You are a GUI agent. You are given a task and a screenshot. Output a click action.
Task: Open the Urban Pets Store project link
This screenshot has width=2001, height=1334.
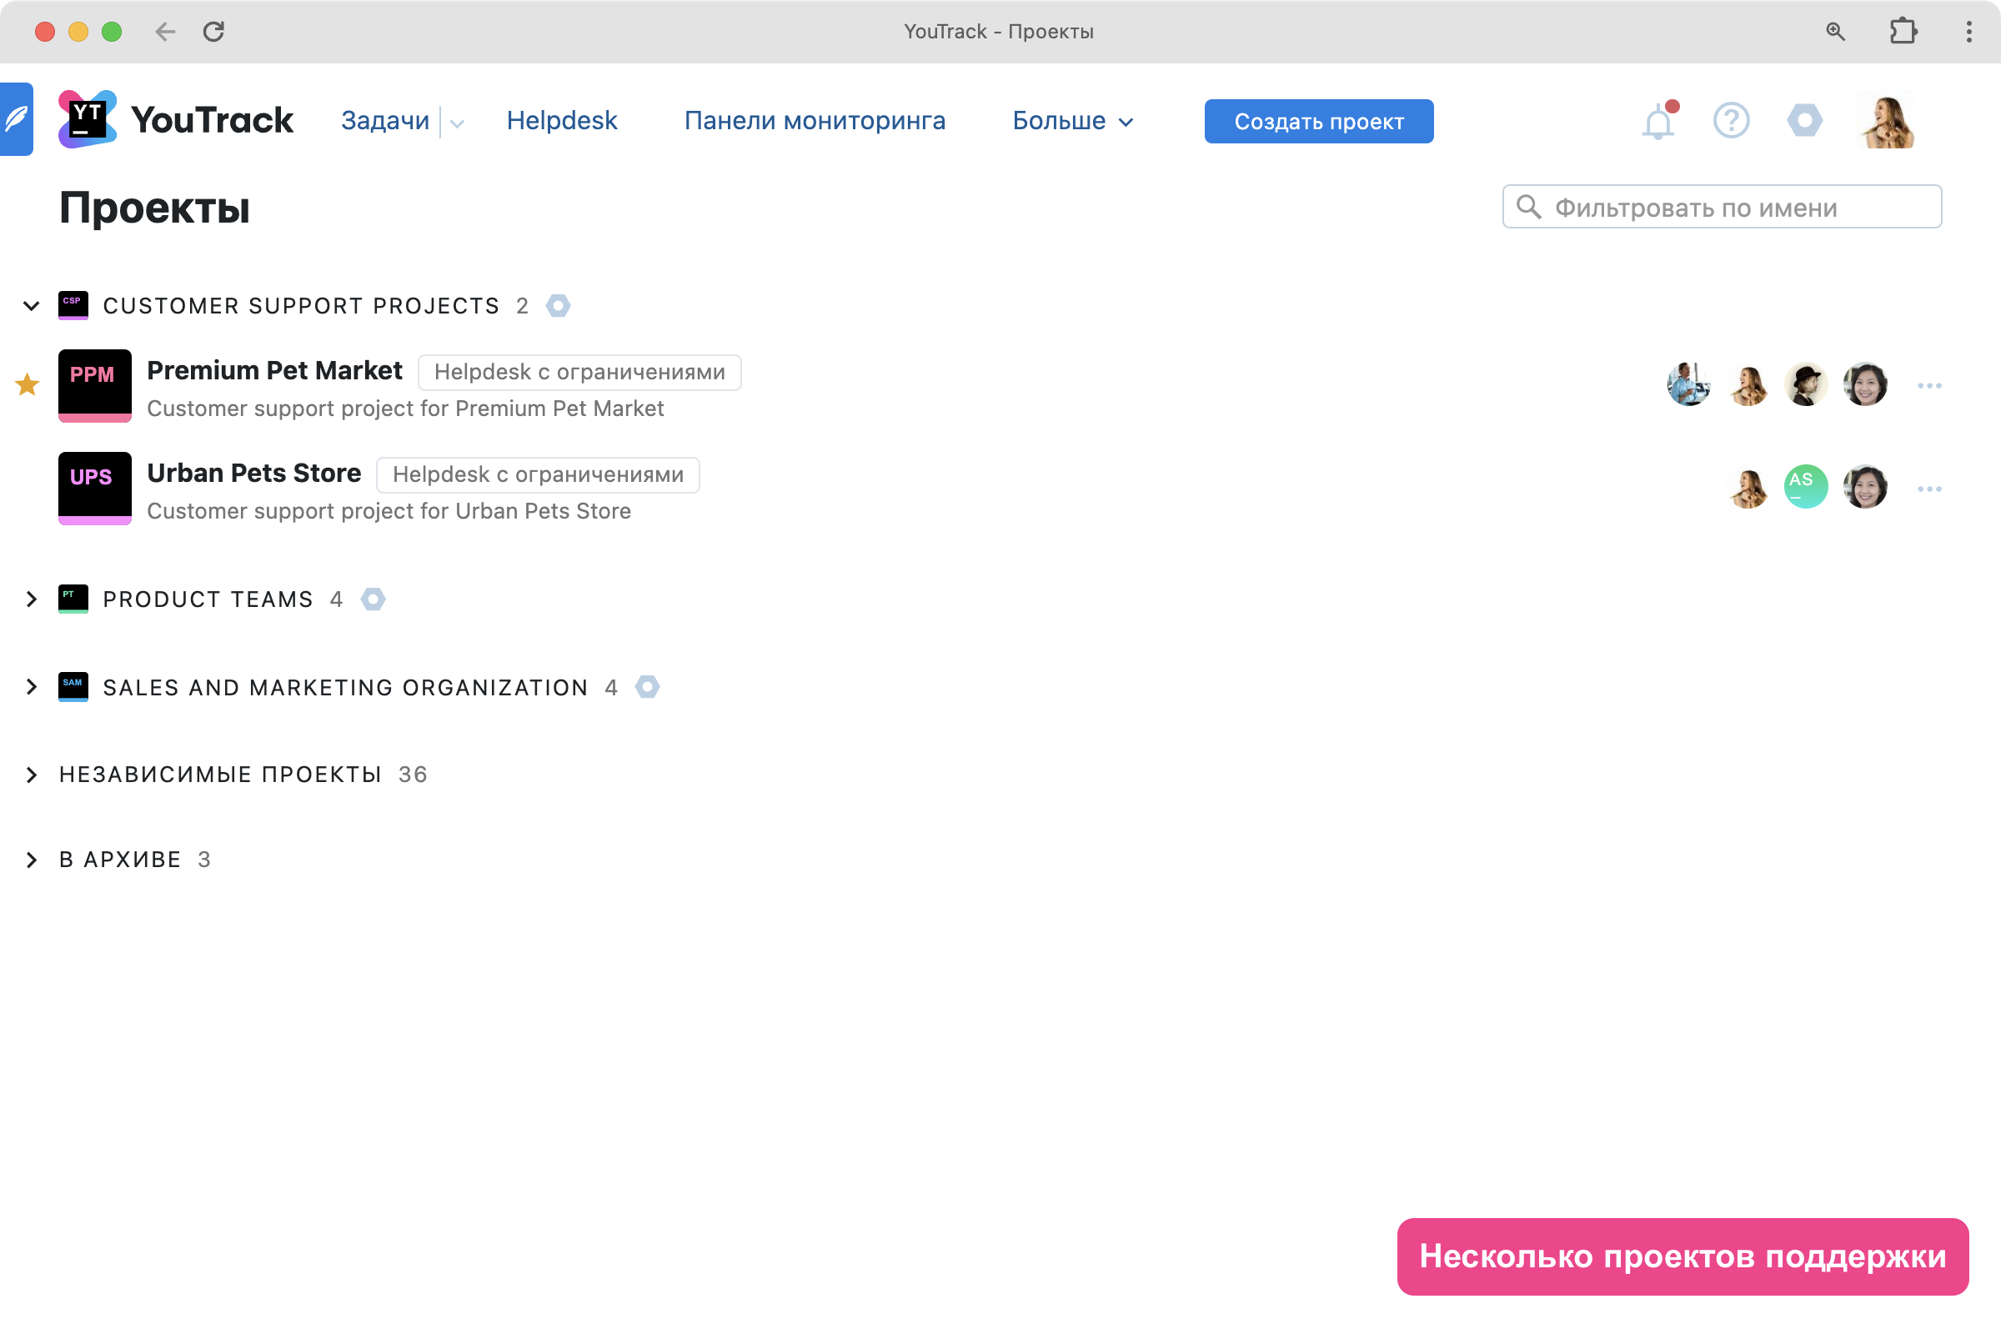coord(253,473)
